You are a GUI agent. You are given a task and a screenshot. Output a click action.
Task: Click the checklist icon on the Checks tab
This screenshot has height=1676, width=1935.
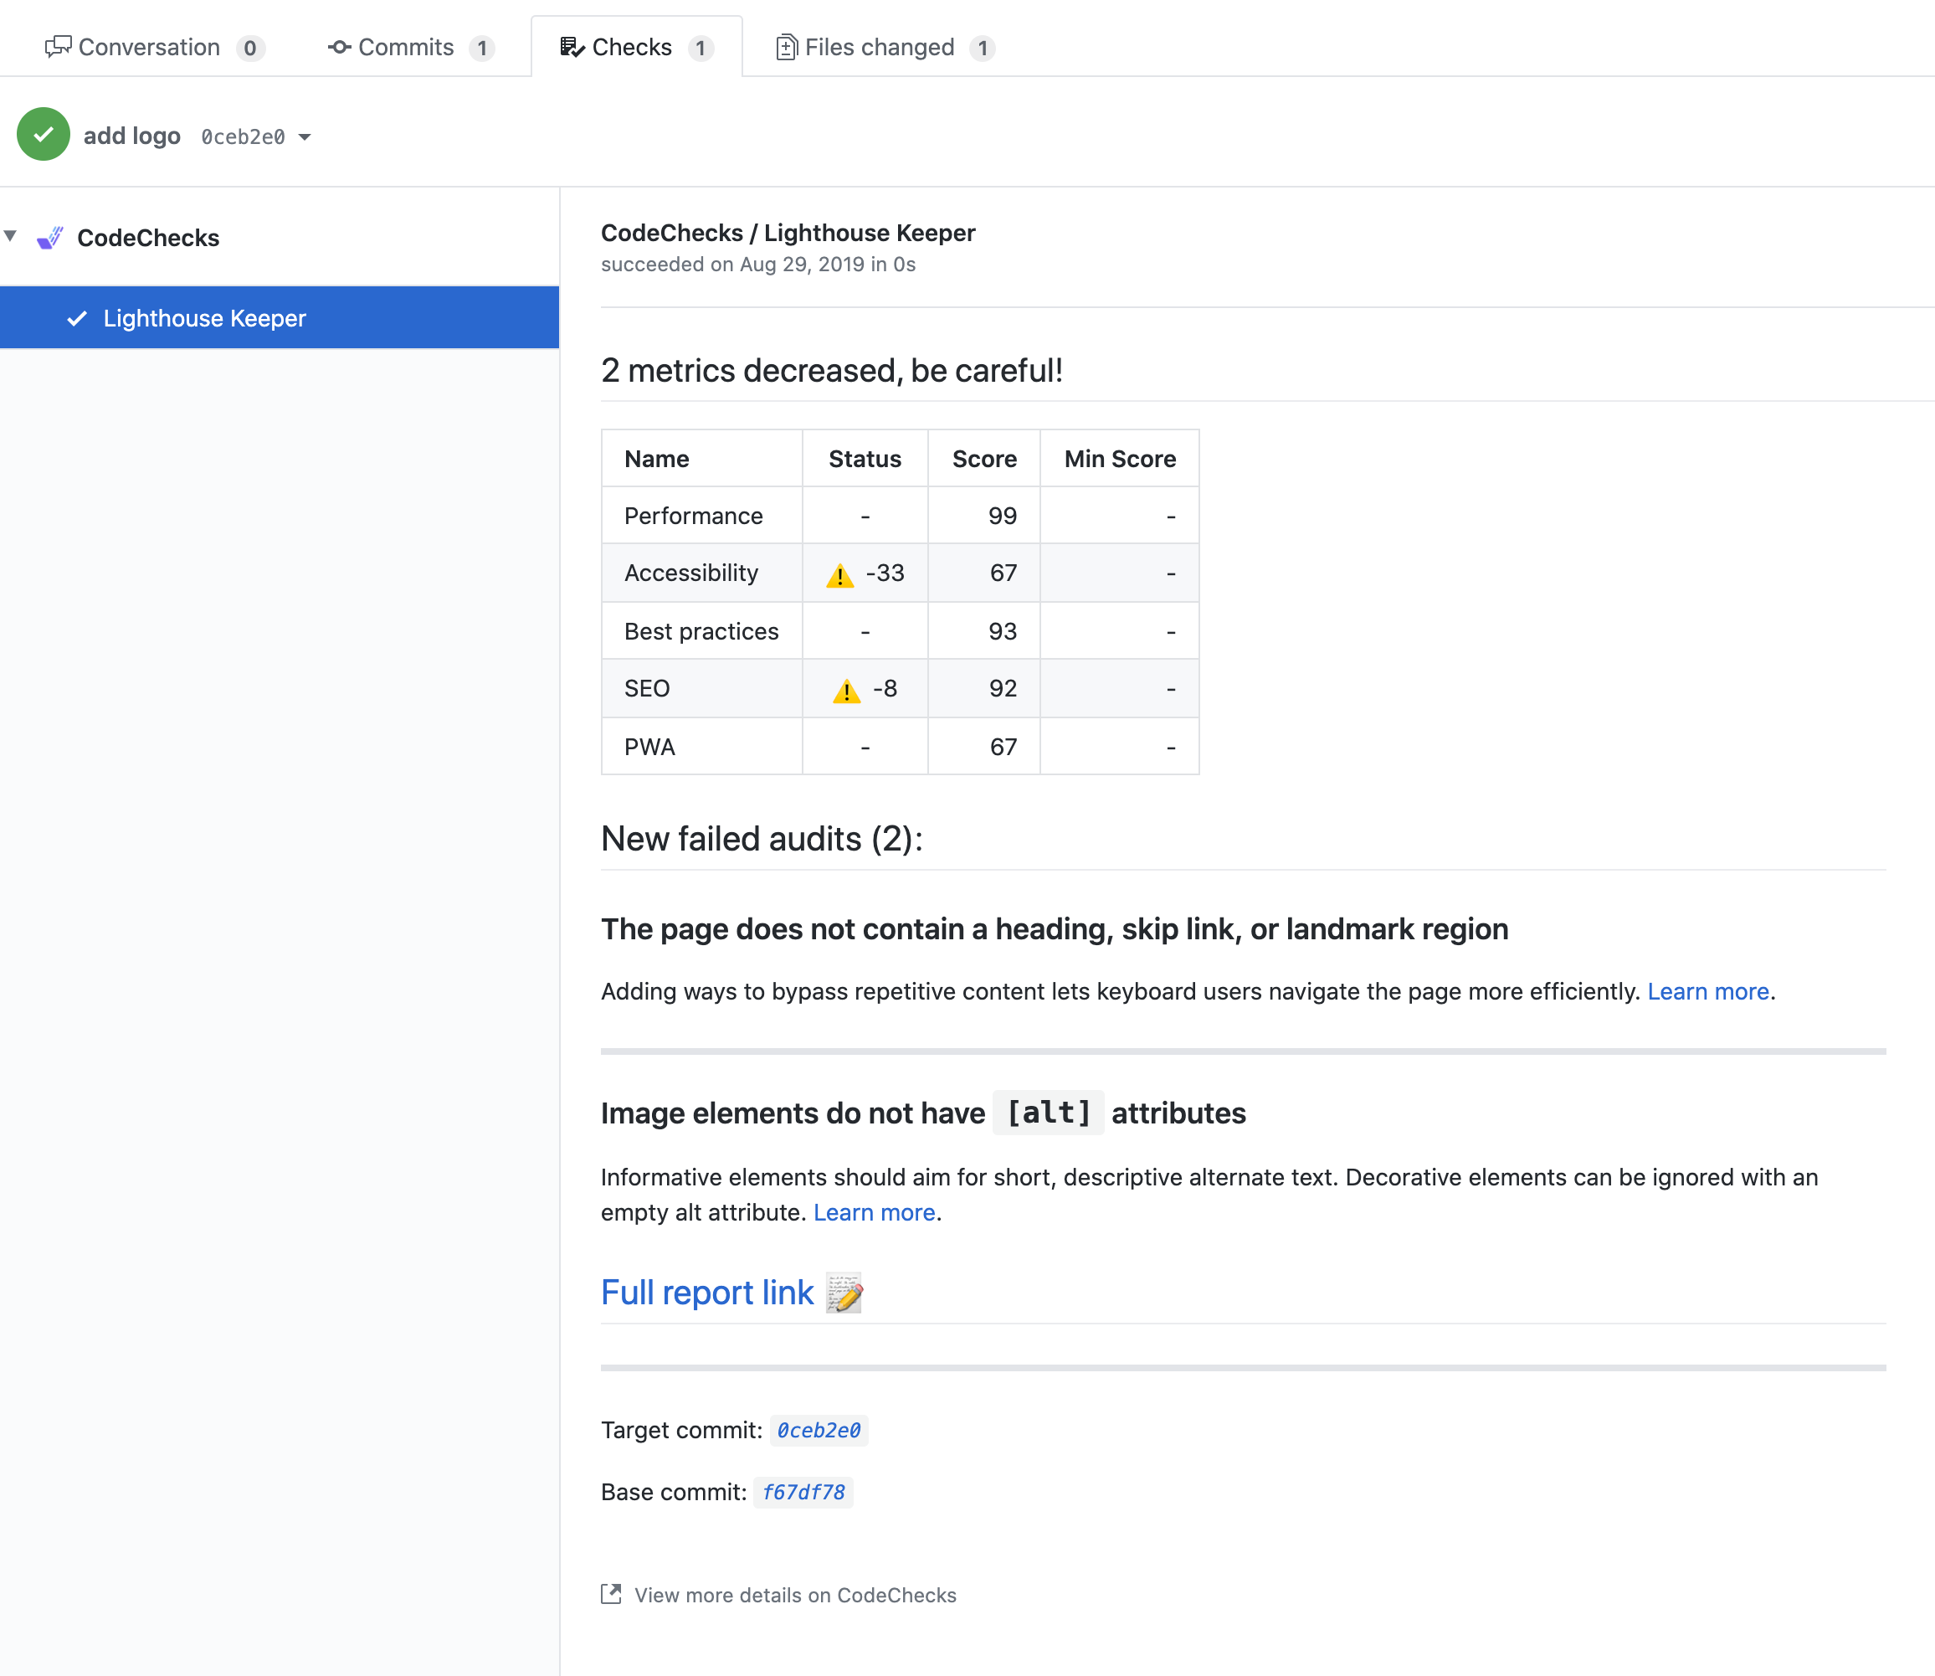pyautogui.click(x=572, y=46)
